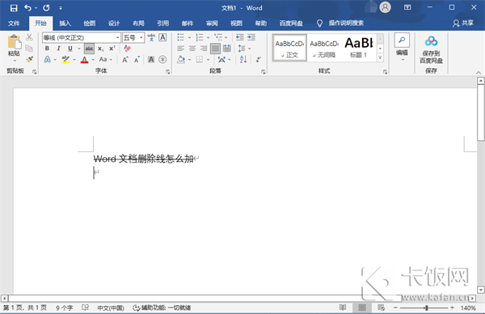This screenshot has width=485, height=314.
Task: Expand the styles gallery More arrow
Action: [381, 57]
